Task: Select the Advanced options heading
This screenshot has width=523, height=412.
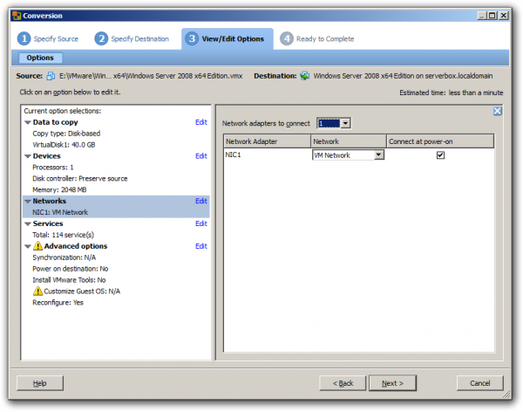Action: [76, 246]
